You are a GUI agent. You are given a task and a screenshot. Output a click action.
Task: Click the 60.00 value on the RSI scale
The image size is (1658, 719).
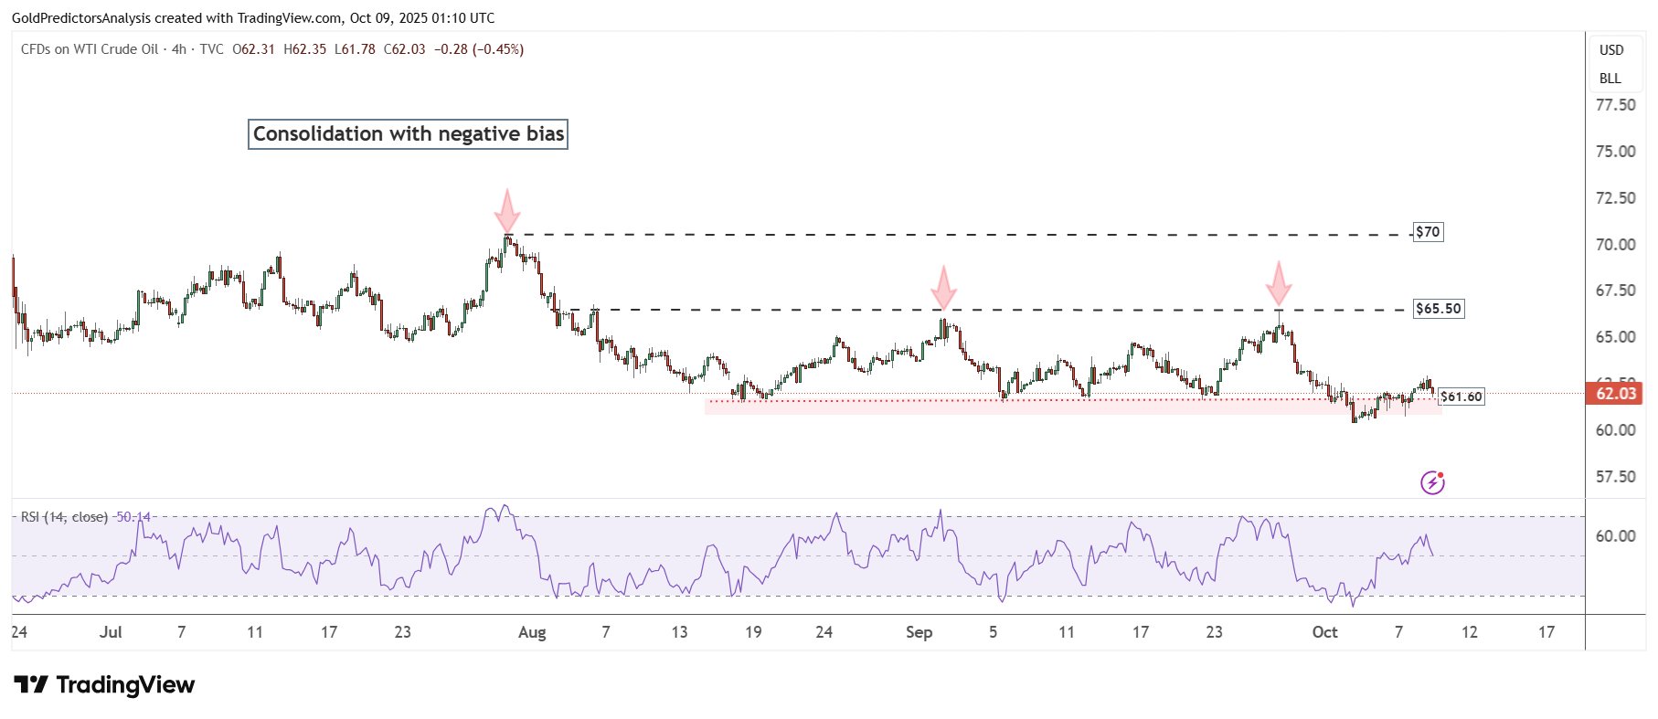(1615, 536)
